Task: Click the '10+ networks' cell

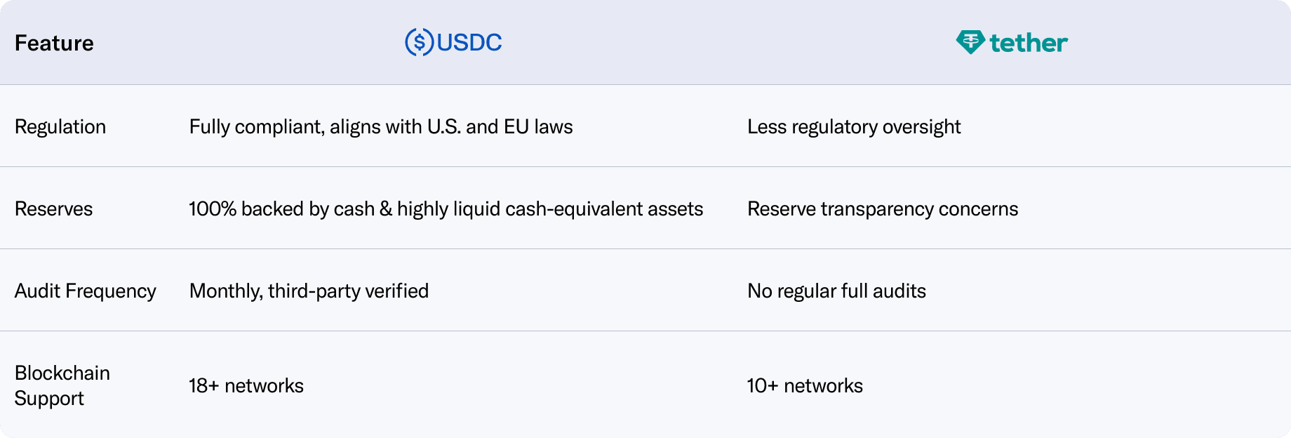Action: point(805,386)
